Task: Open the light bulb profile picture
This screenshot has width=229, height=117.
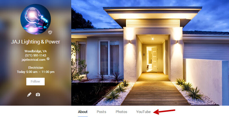Action: tap(36, 19)
